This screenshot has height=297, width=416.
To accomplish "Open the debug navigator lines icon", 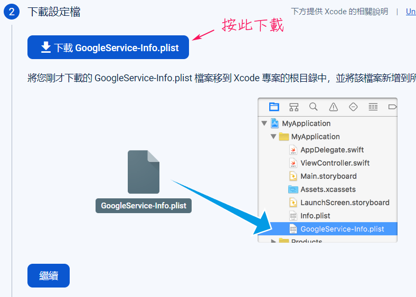I will (373, 107).
